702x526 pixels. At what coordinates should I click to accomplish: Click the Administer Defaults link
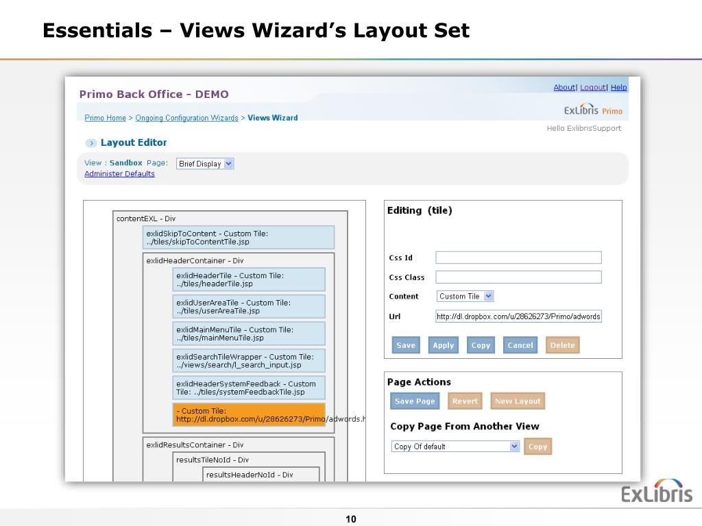[119, 174]
